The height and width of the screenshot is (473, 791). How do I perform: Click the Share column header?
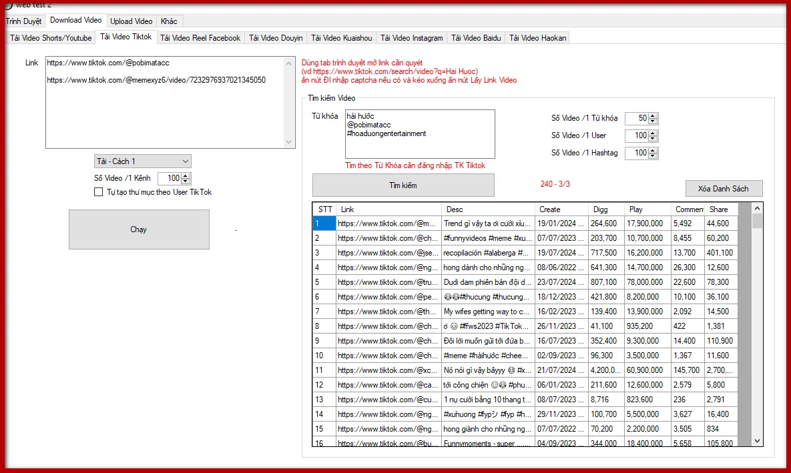(x=722, y=209)
